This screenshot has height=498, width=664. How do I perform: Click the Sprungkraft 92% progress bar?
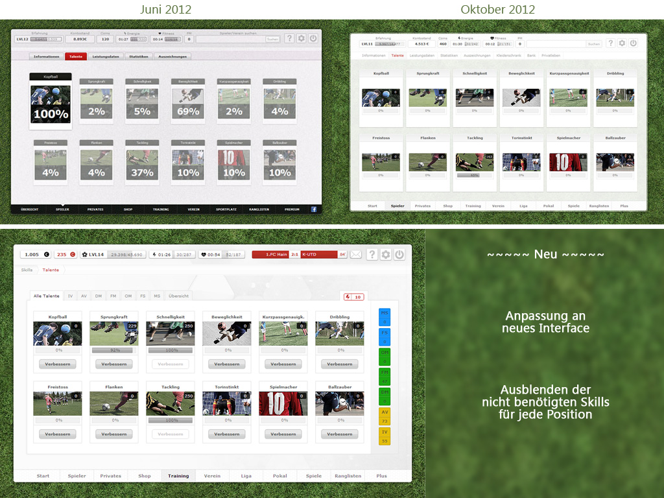(x=113, y=350)
